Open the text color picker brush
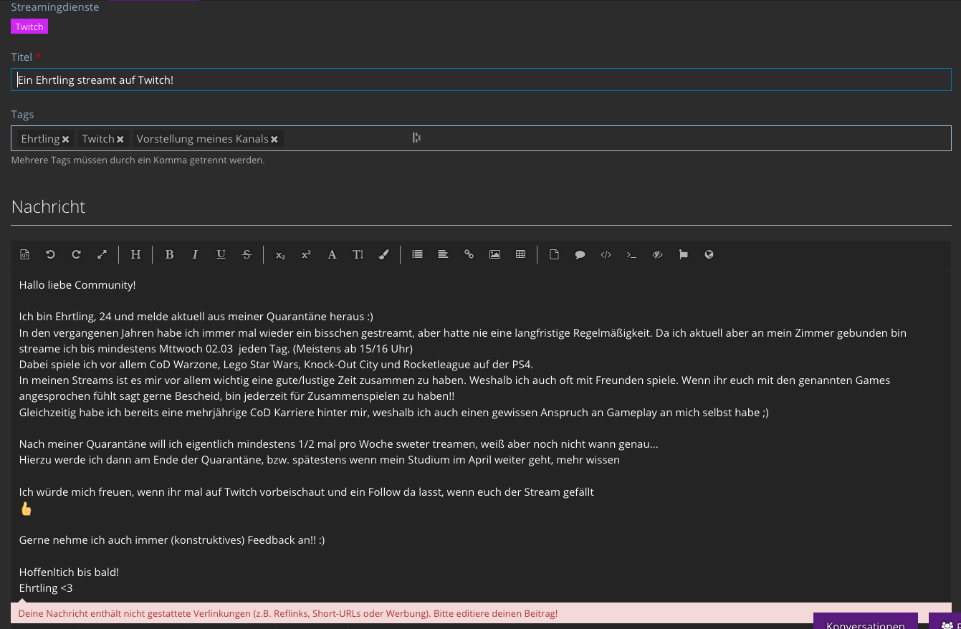This screenshot has height=629, width=961. click(383, 254)
